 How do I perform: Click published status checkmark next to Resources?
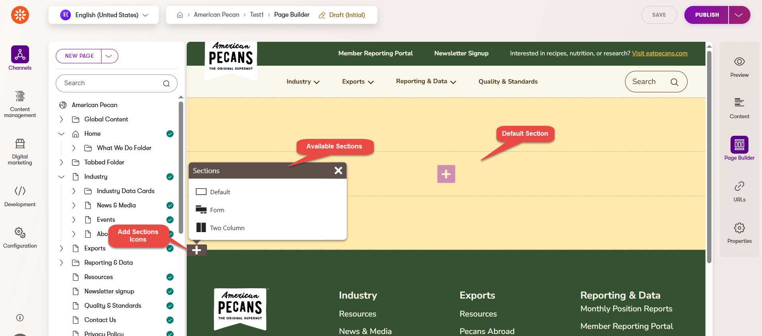170,277
